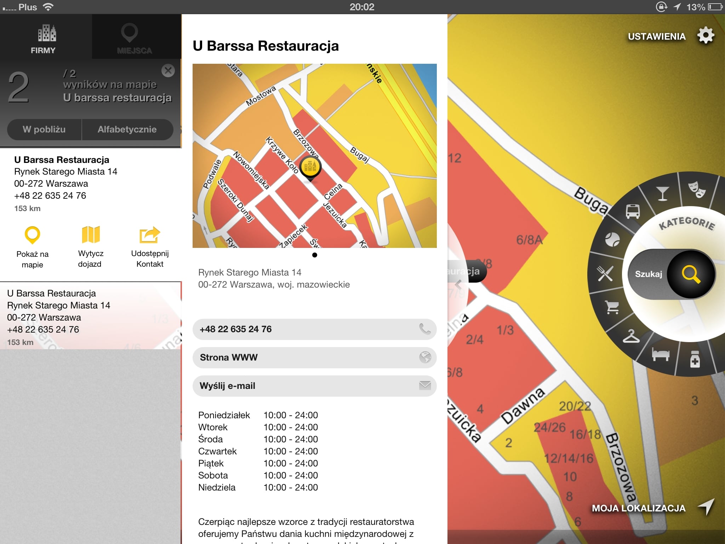Screen dimensions: 725x544
Task: Select the shopping cart category
Action: coord(612,307)
